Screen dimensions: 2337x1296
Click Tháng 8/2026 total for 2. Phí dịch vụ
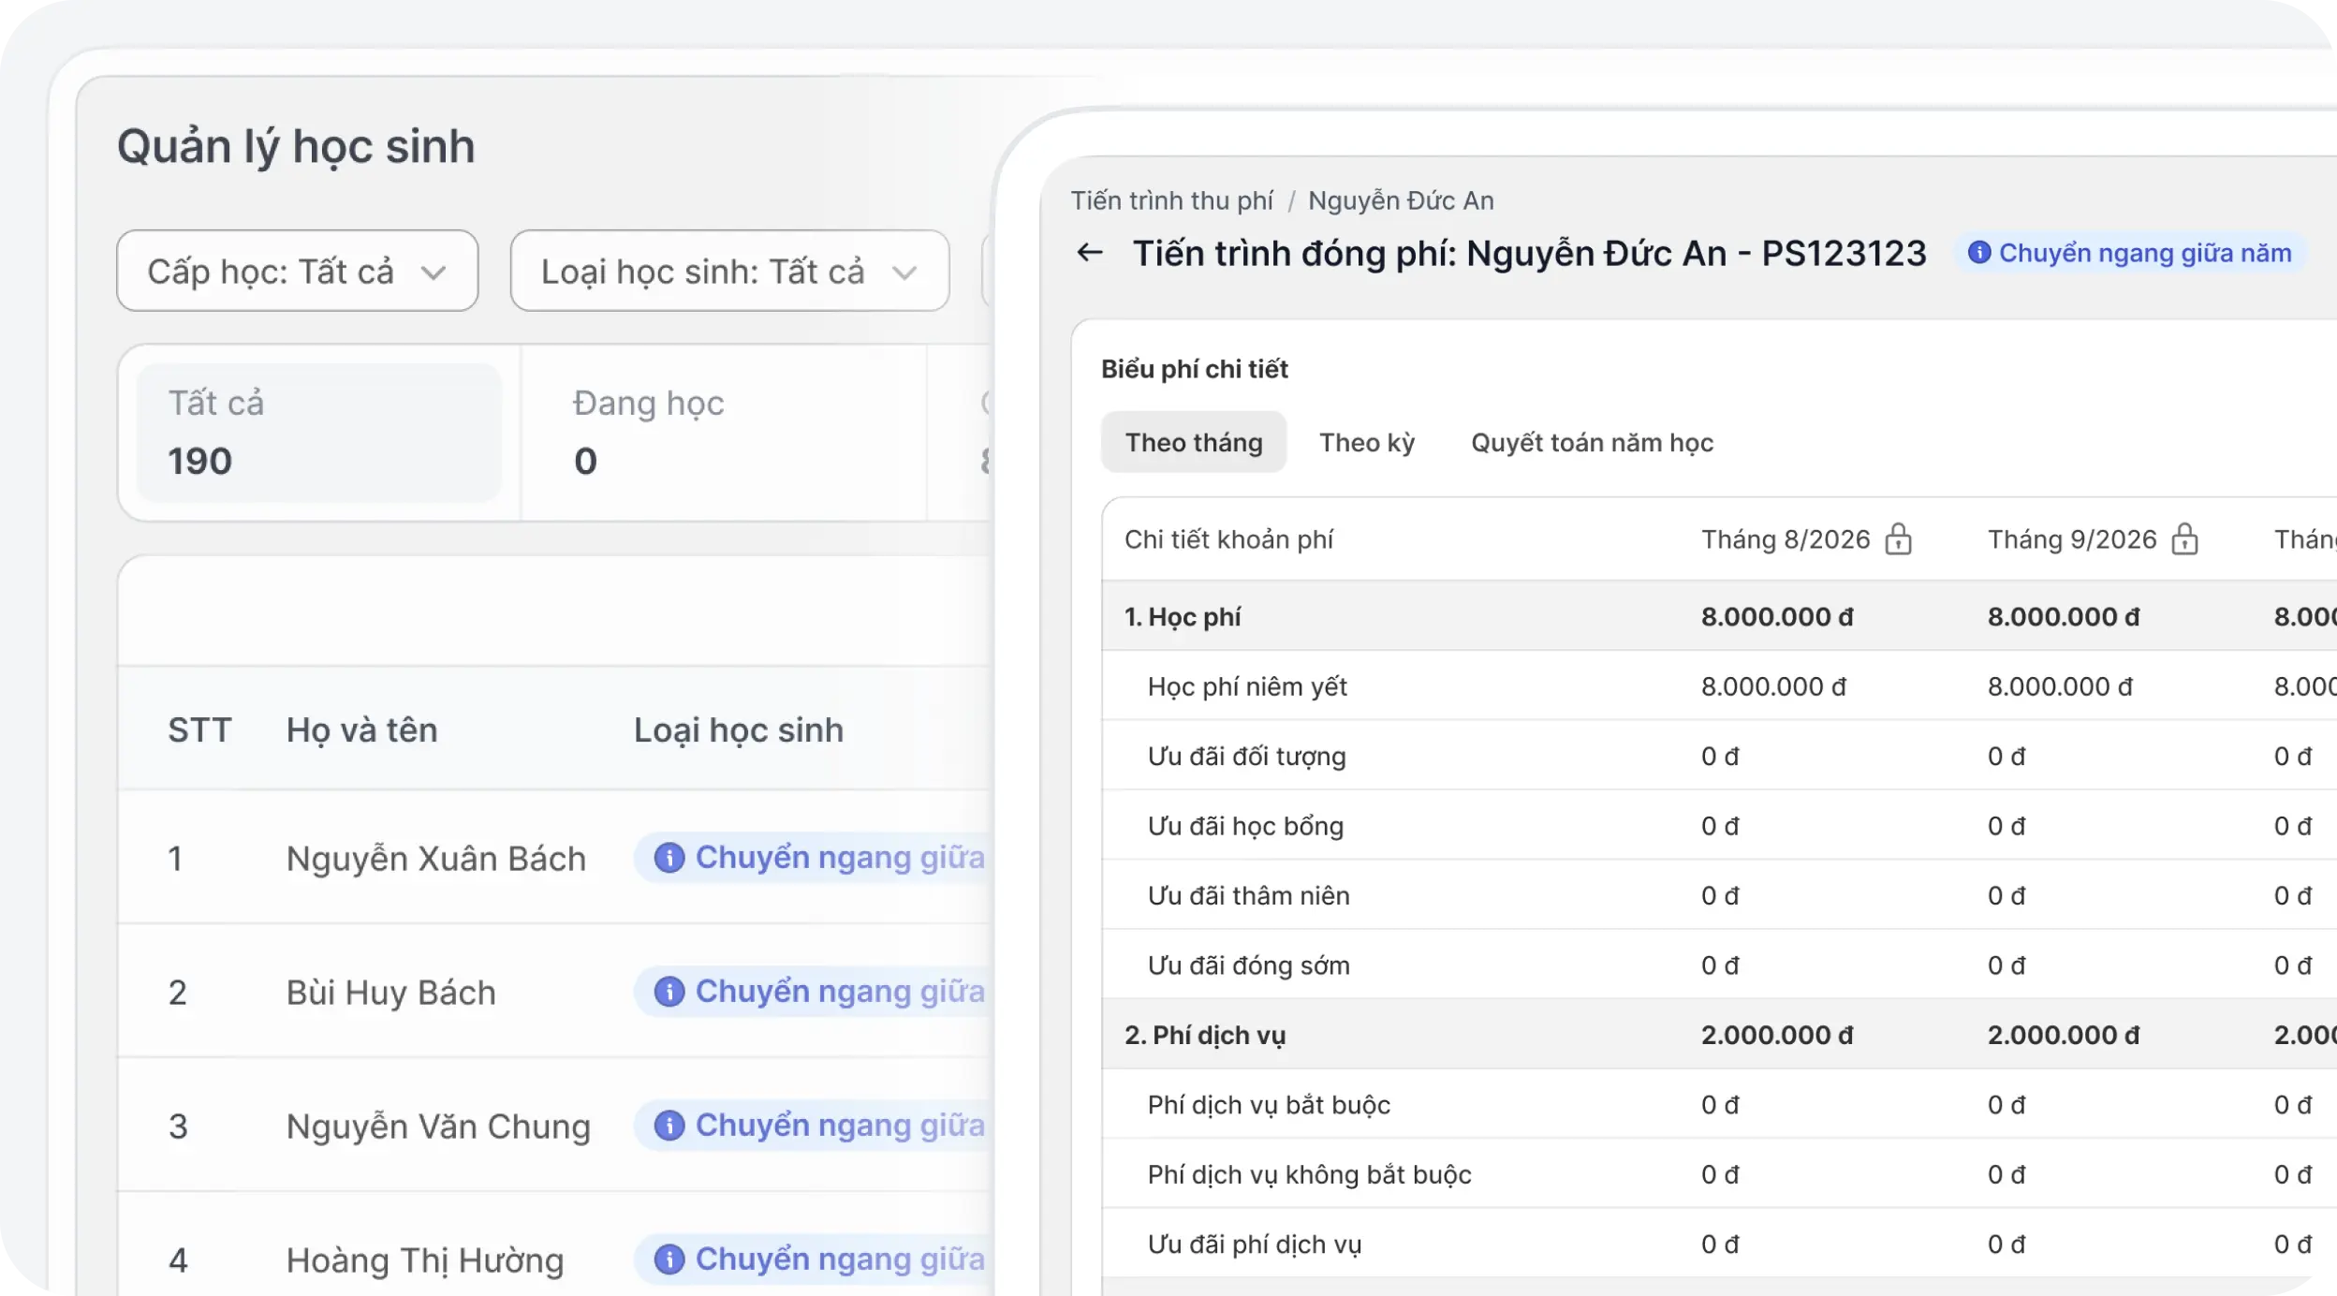(1777, 1035)
